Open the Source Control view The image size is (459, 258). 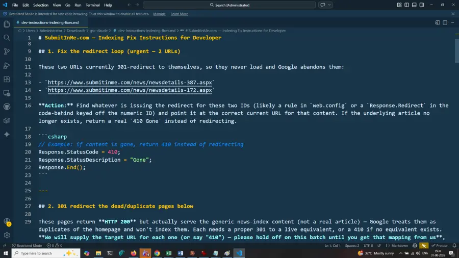7,51
